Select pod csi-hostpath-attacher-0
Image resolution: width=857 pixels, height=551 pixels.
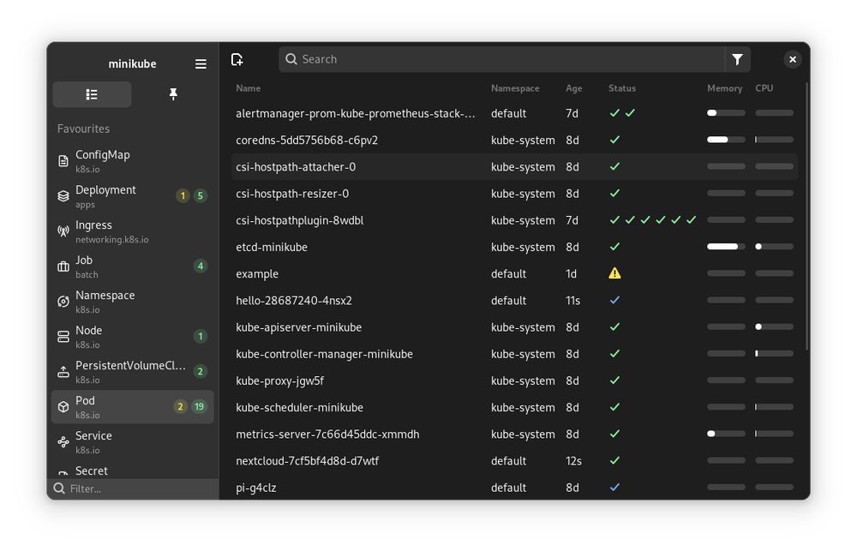(x=514, y=167)
